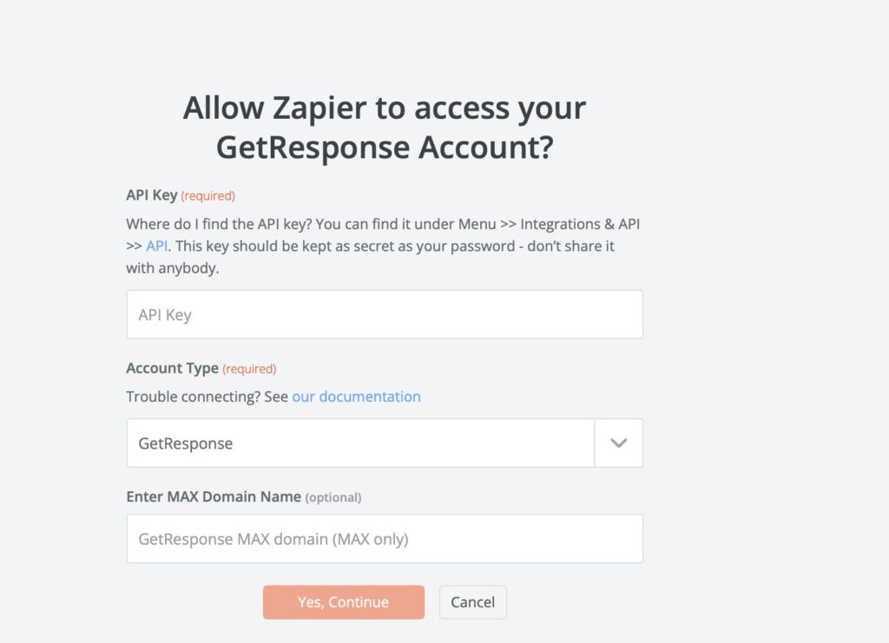Viewport: 889px width, 643px height.
Task: Click '(required)' text beside API Key
Action: point(208,196)
